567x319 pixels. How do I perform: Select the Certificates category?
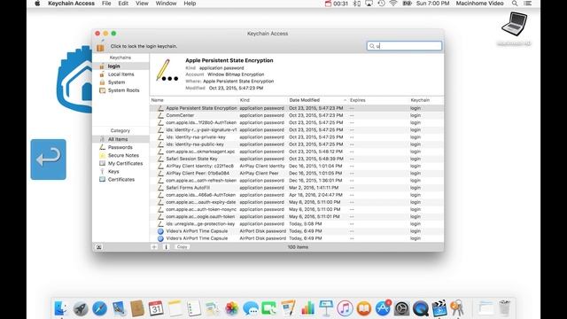coord(120,179)
